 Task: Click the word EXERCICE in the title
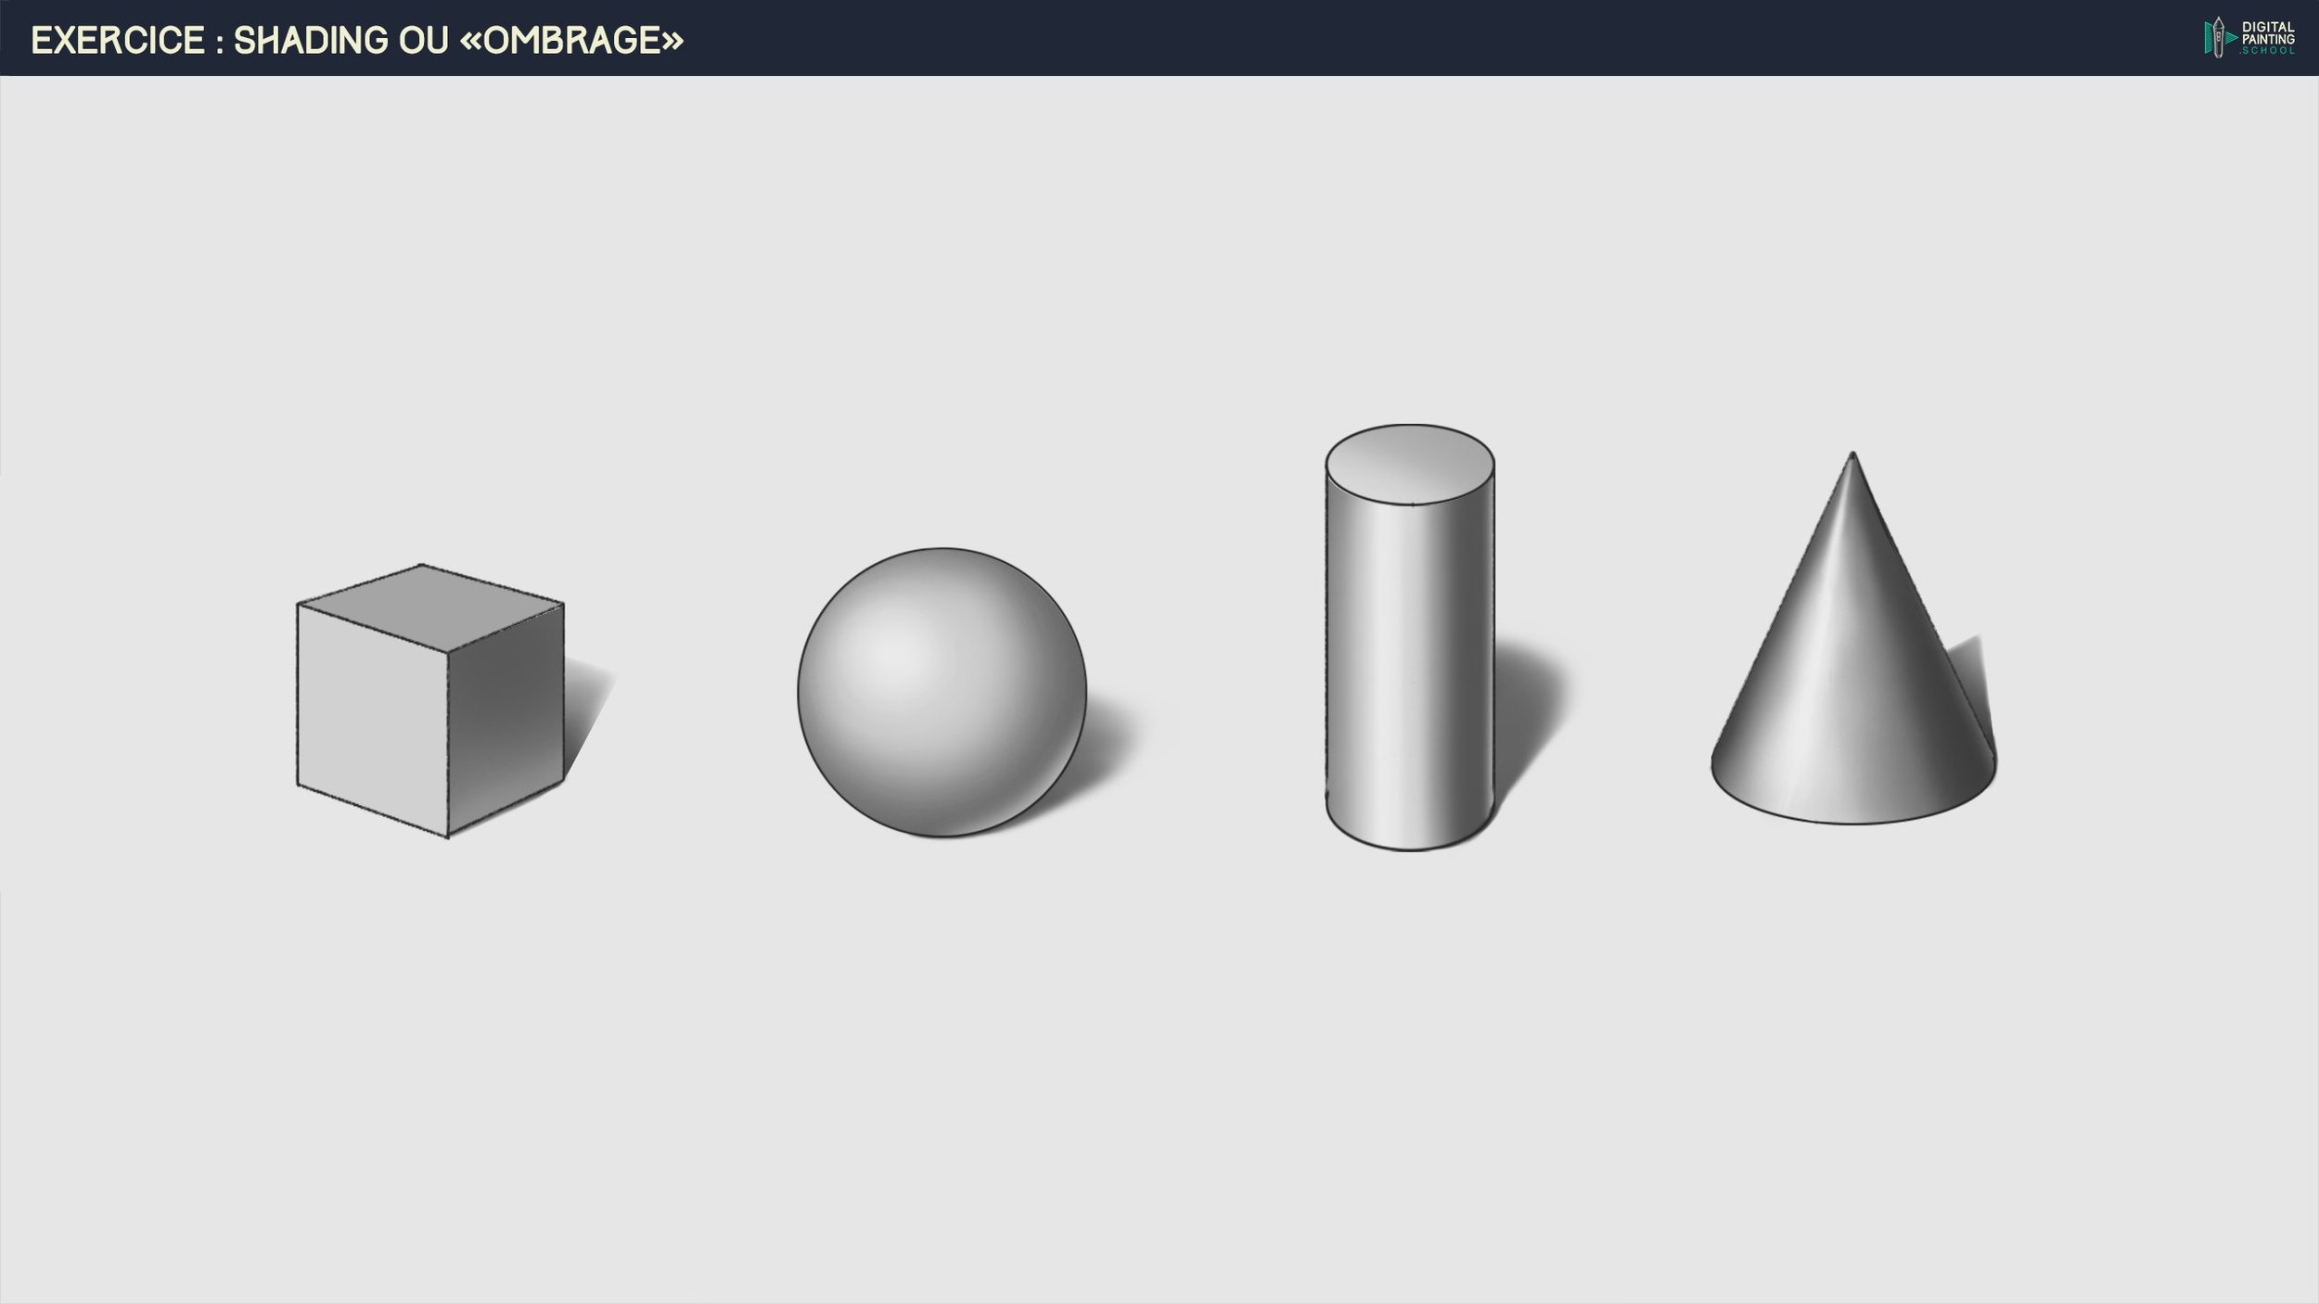[118, 40]
